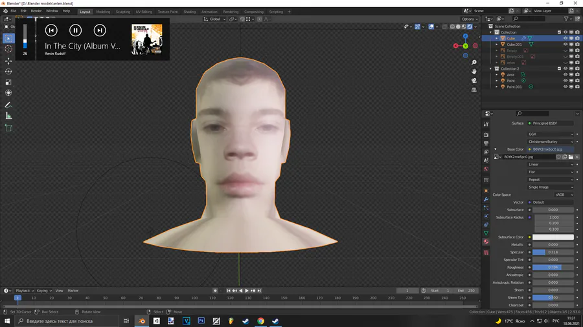Open the GGX distribution dropdown
The image size is (583, 327).
550,134
